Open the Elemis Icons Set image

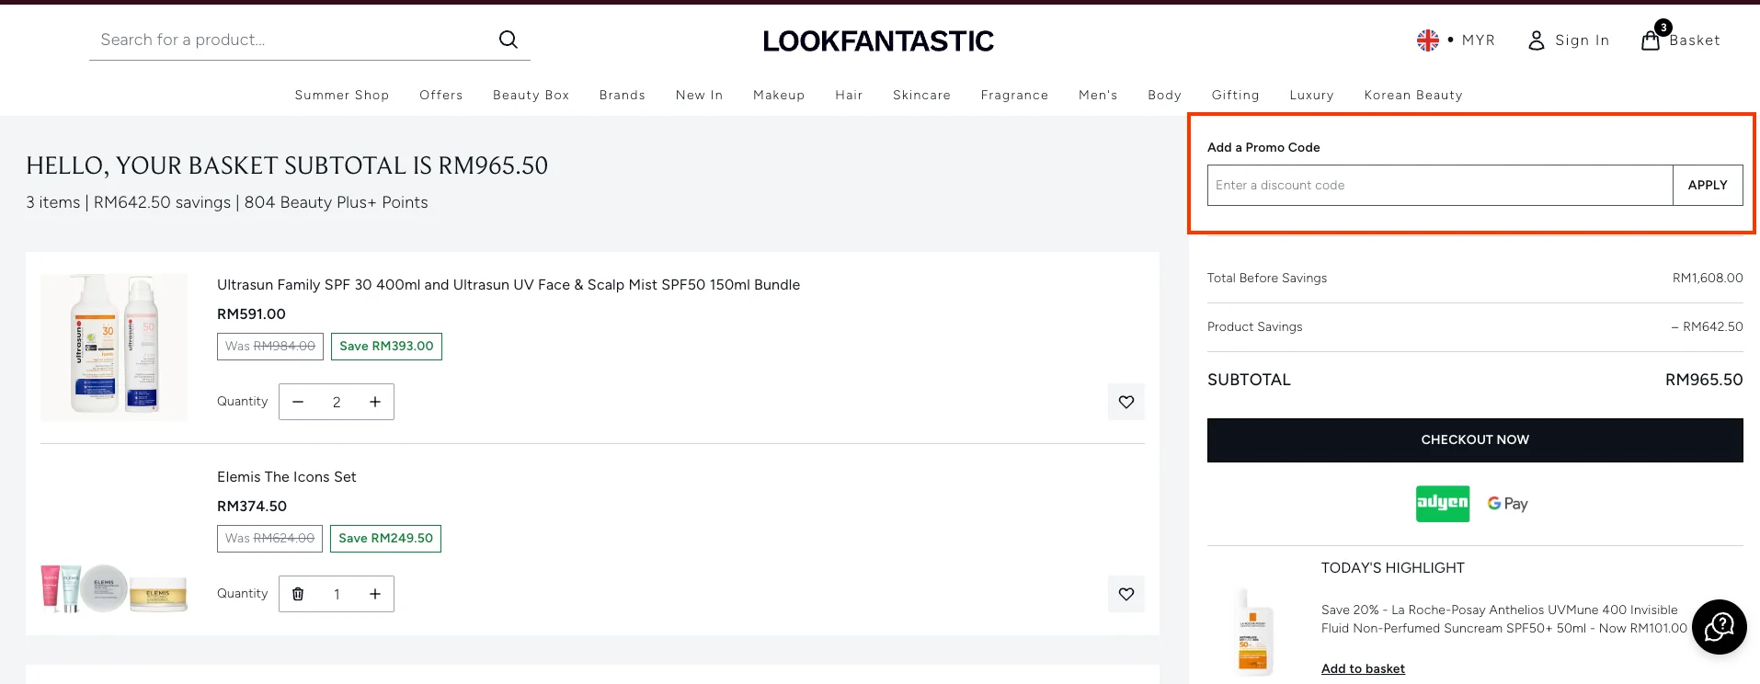[x=114, y=588]
